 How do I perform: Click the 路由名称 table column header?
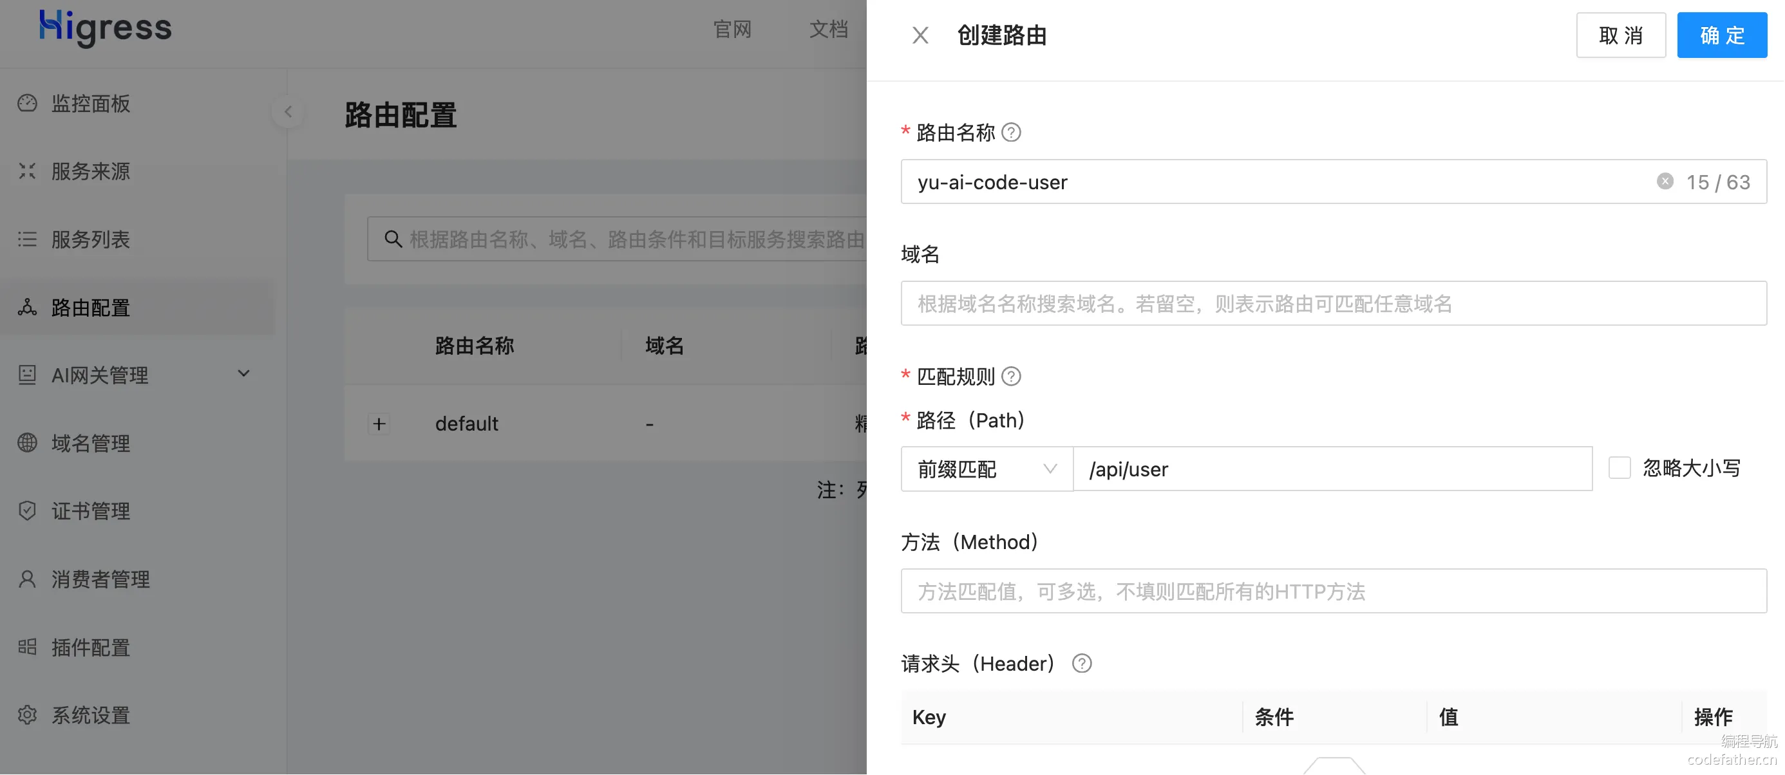point(475,346)
